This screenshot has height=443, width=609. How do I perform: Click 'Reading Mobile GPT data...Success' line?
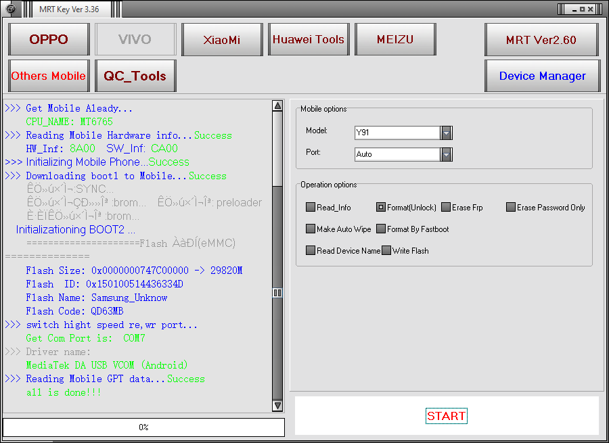105,379
